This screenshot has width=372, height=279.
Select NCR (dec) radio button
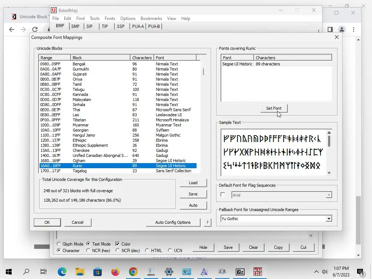coord(117,250)
